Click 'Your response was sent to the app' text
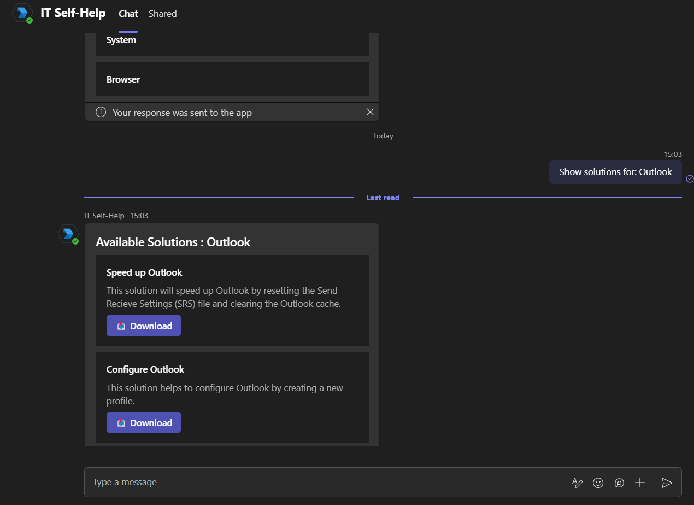The image size is (694, 505). coord(182,113)
